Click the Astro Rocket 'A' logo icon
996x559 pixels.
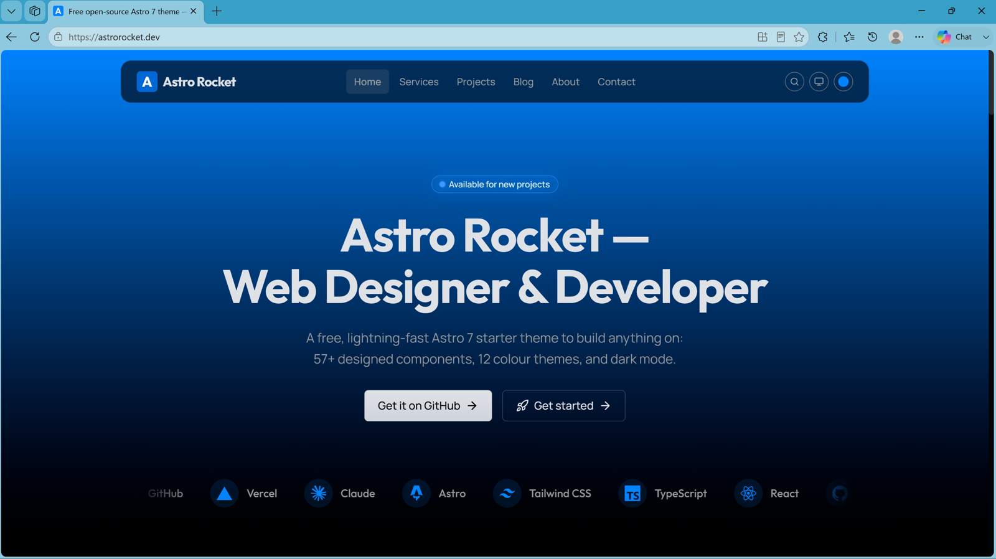click(x=147, y=82)
